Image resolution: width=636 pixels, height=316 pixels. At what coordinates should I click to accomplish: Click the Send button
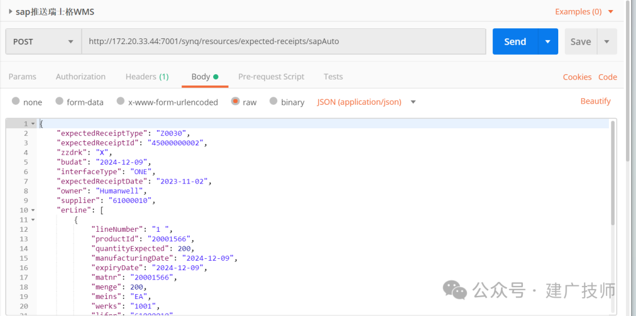(x=515, y=41)
